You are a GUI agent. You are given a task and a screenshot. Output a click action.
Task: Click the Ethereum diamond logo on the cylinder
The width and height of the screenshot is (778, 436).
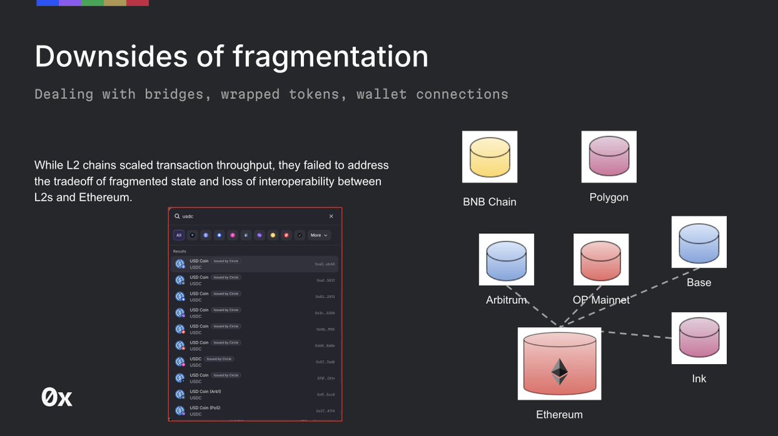point(559,372)
